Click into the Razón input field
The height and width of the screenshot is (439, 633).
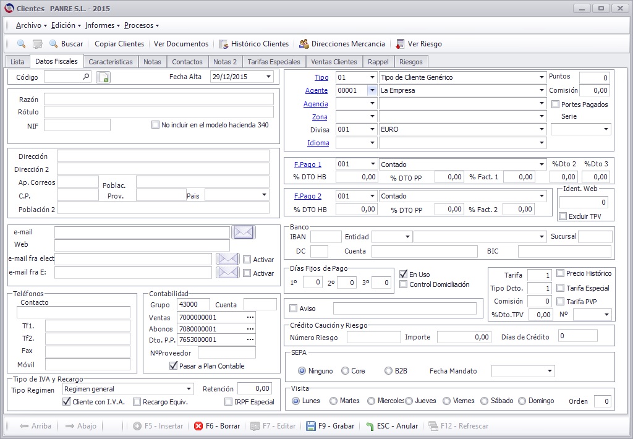[159, 99]
